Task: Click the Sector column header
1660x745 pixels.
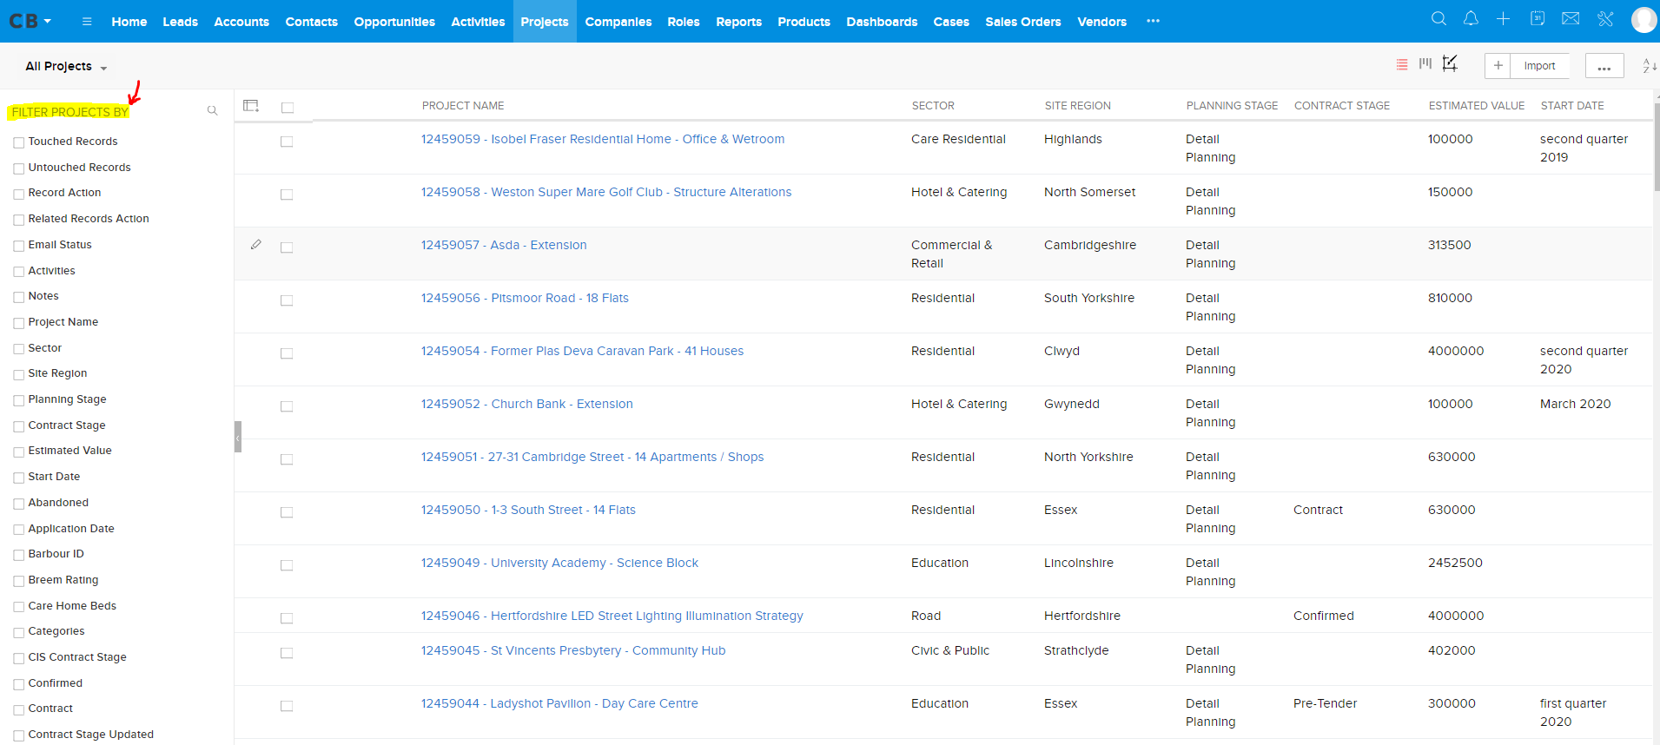Action: coord(933,106)
